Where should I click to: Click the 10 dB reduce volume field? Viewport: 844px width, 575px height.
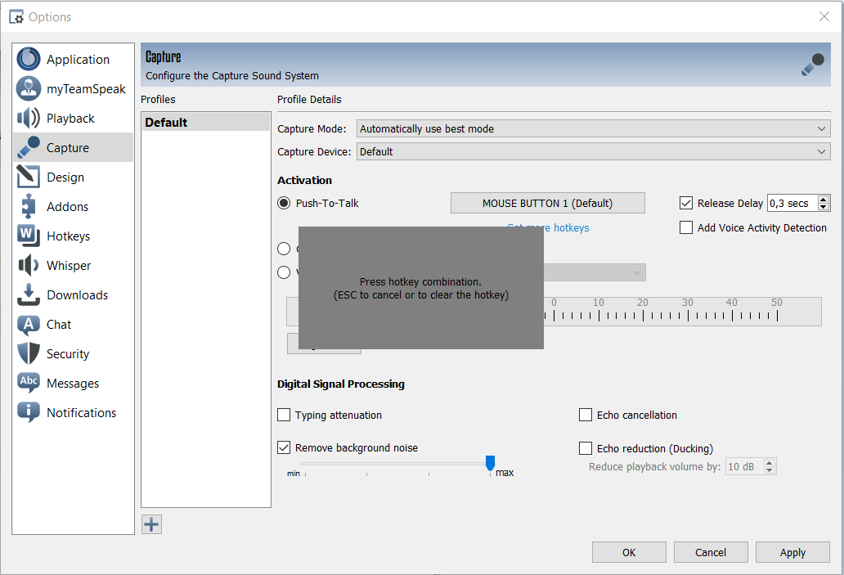(x=745, y=467)
